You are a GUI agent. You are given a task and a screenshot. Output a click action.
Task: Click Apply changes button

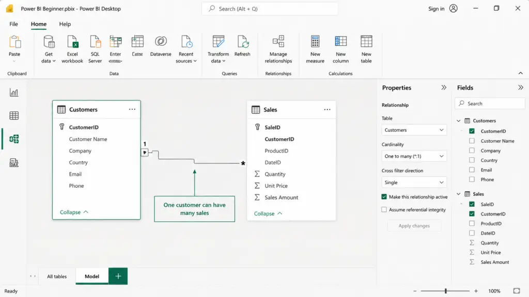pyautogui.click(x=414, y=226)
